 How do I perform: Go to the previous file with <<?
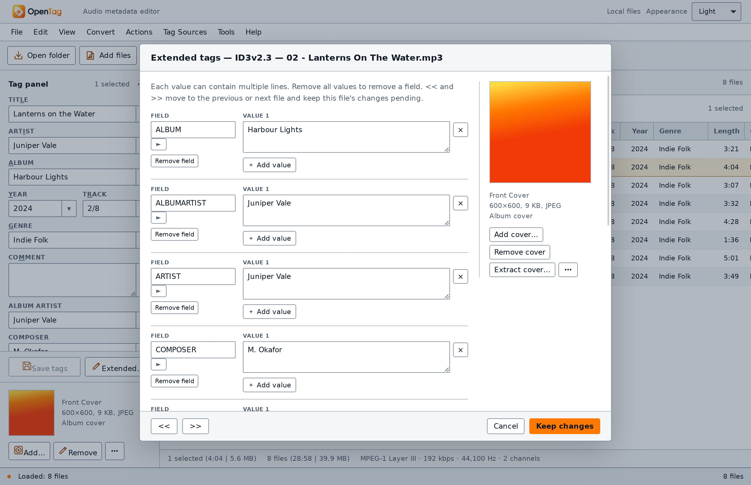point(164,426)
